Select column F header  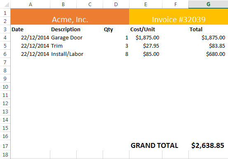pyautogui.click(x=175, y=5)
